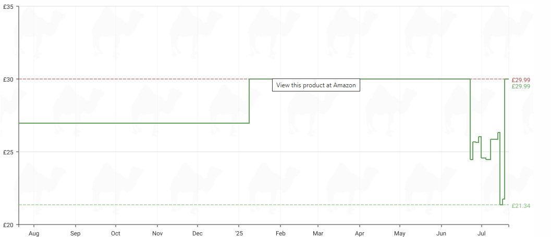Screen dimensions: 551x237
Task: Click the '25 year marker on the axis
Action: pos(239,233)
